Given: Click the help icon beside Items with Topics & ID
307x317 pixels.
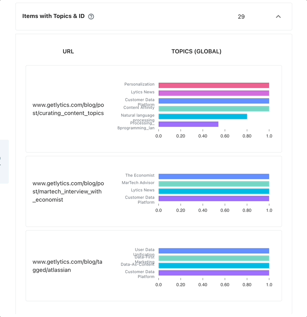Looking at the screenshot, I should pyautogui.click(x=91, y=17).
